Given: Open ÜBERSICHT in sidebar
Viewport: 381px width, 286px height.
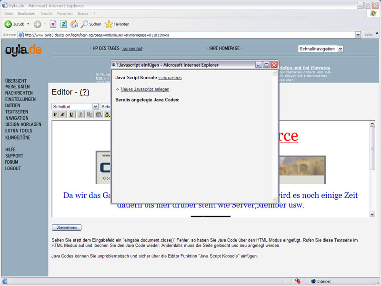Looking at the screenshot, I should tap(16, 81).
